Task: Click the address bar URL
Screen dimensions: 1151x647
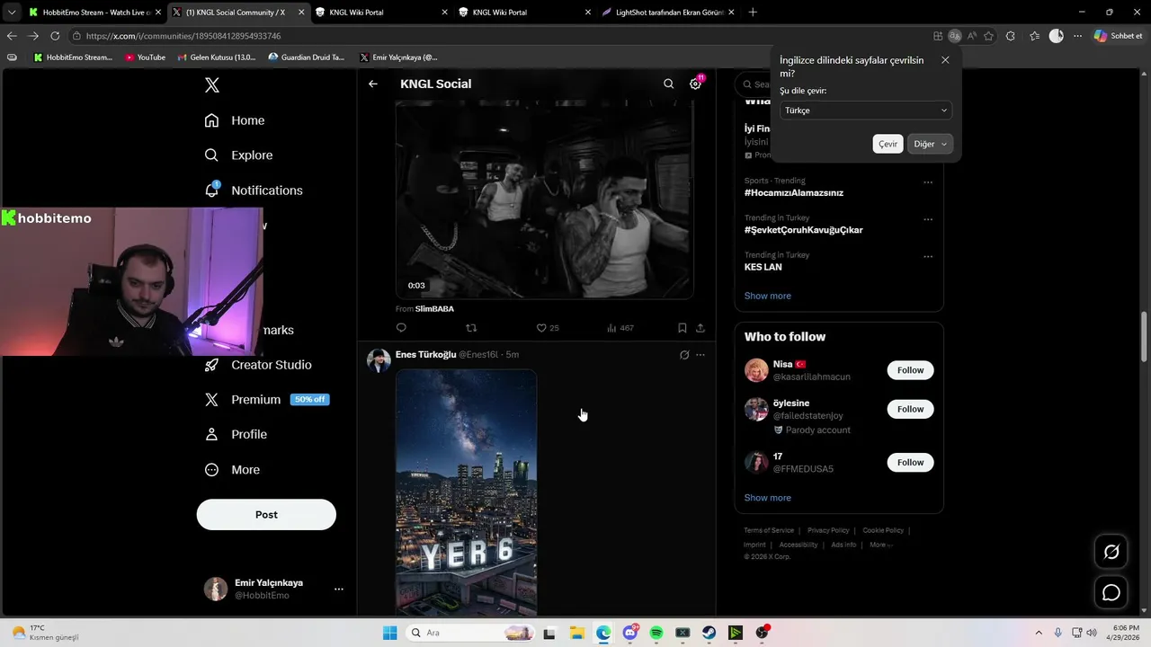Action: pos(183,36)
